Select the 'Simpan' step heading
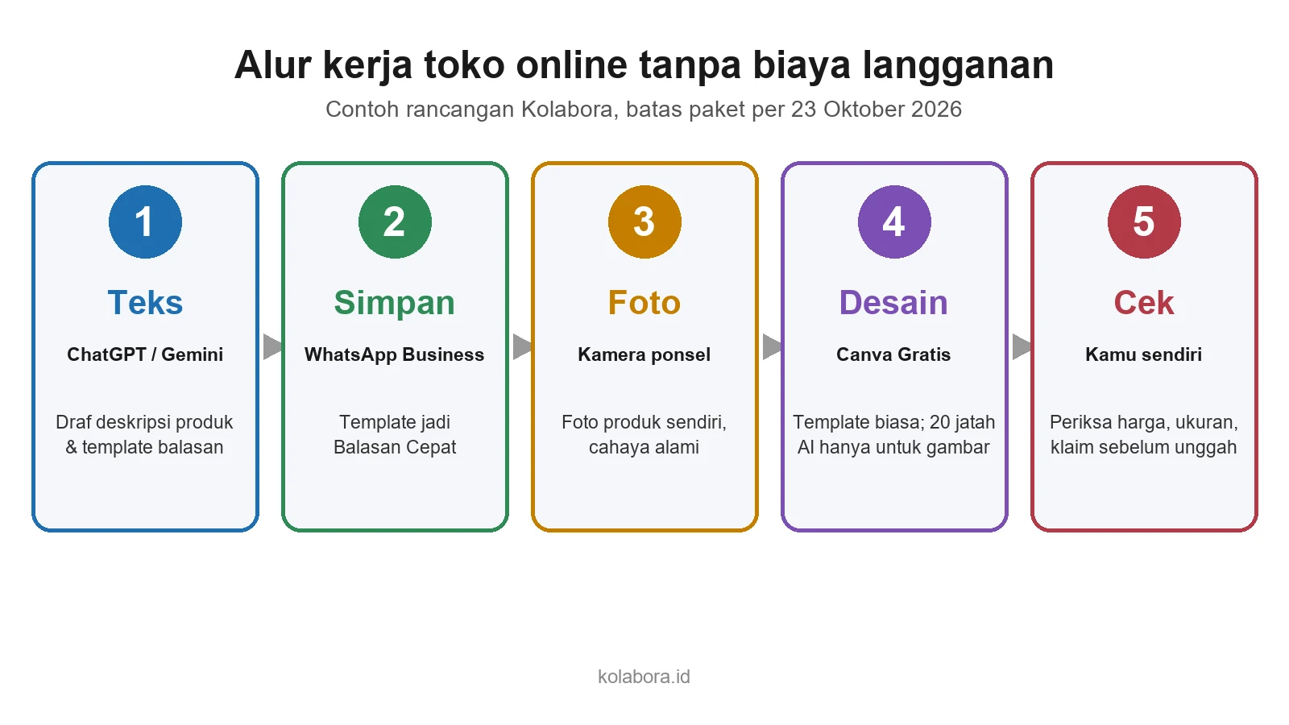 395,303
